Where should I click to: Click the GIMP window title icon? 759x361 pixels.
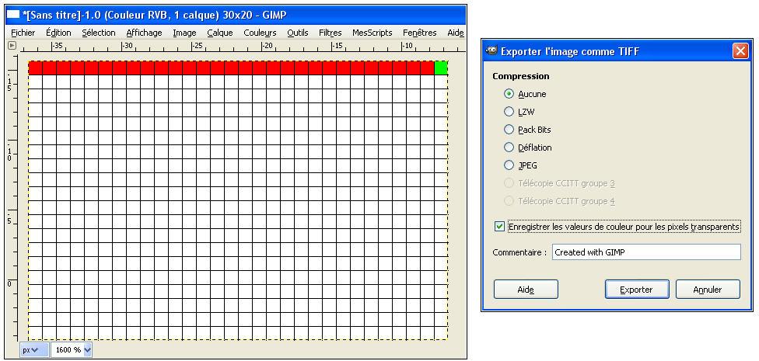pos(13,15)
